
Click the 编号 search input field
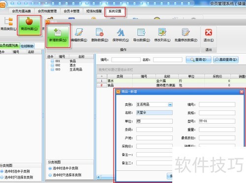[126, 60]
